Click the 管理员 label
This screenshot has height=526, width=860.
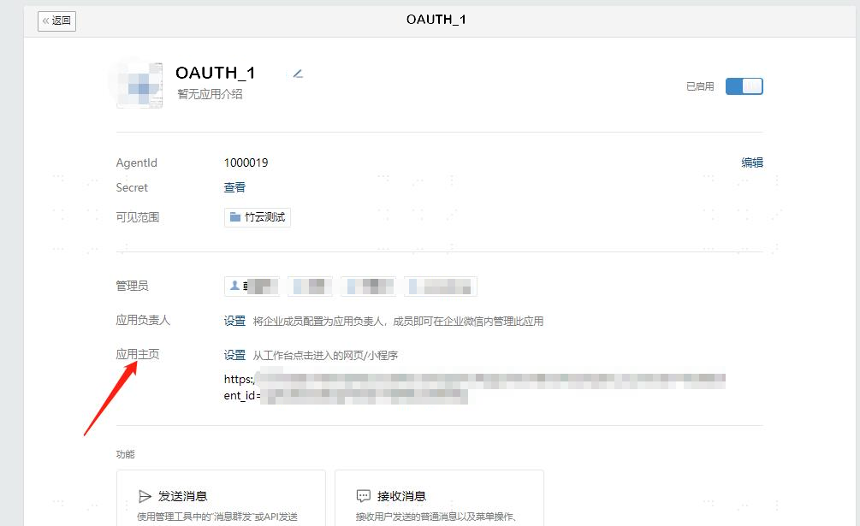132,286
